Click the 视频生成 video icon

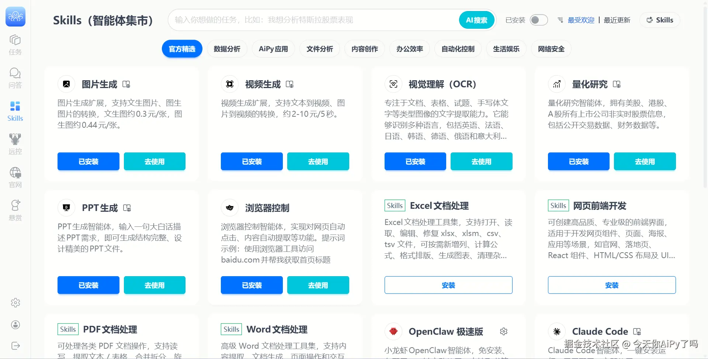pos(230,84)
